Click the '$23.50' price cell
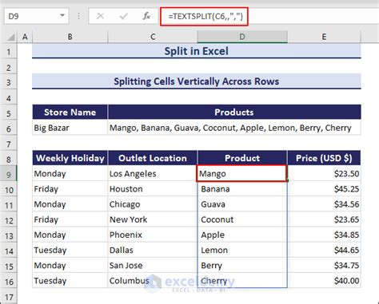 [324, 174]
